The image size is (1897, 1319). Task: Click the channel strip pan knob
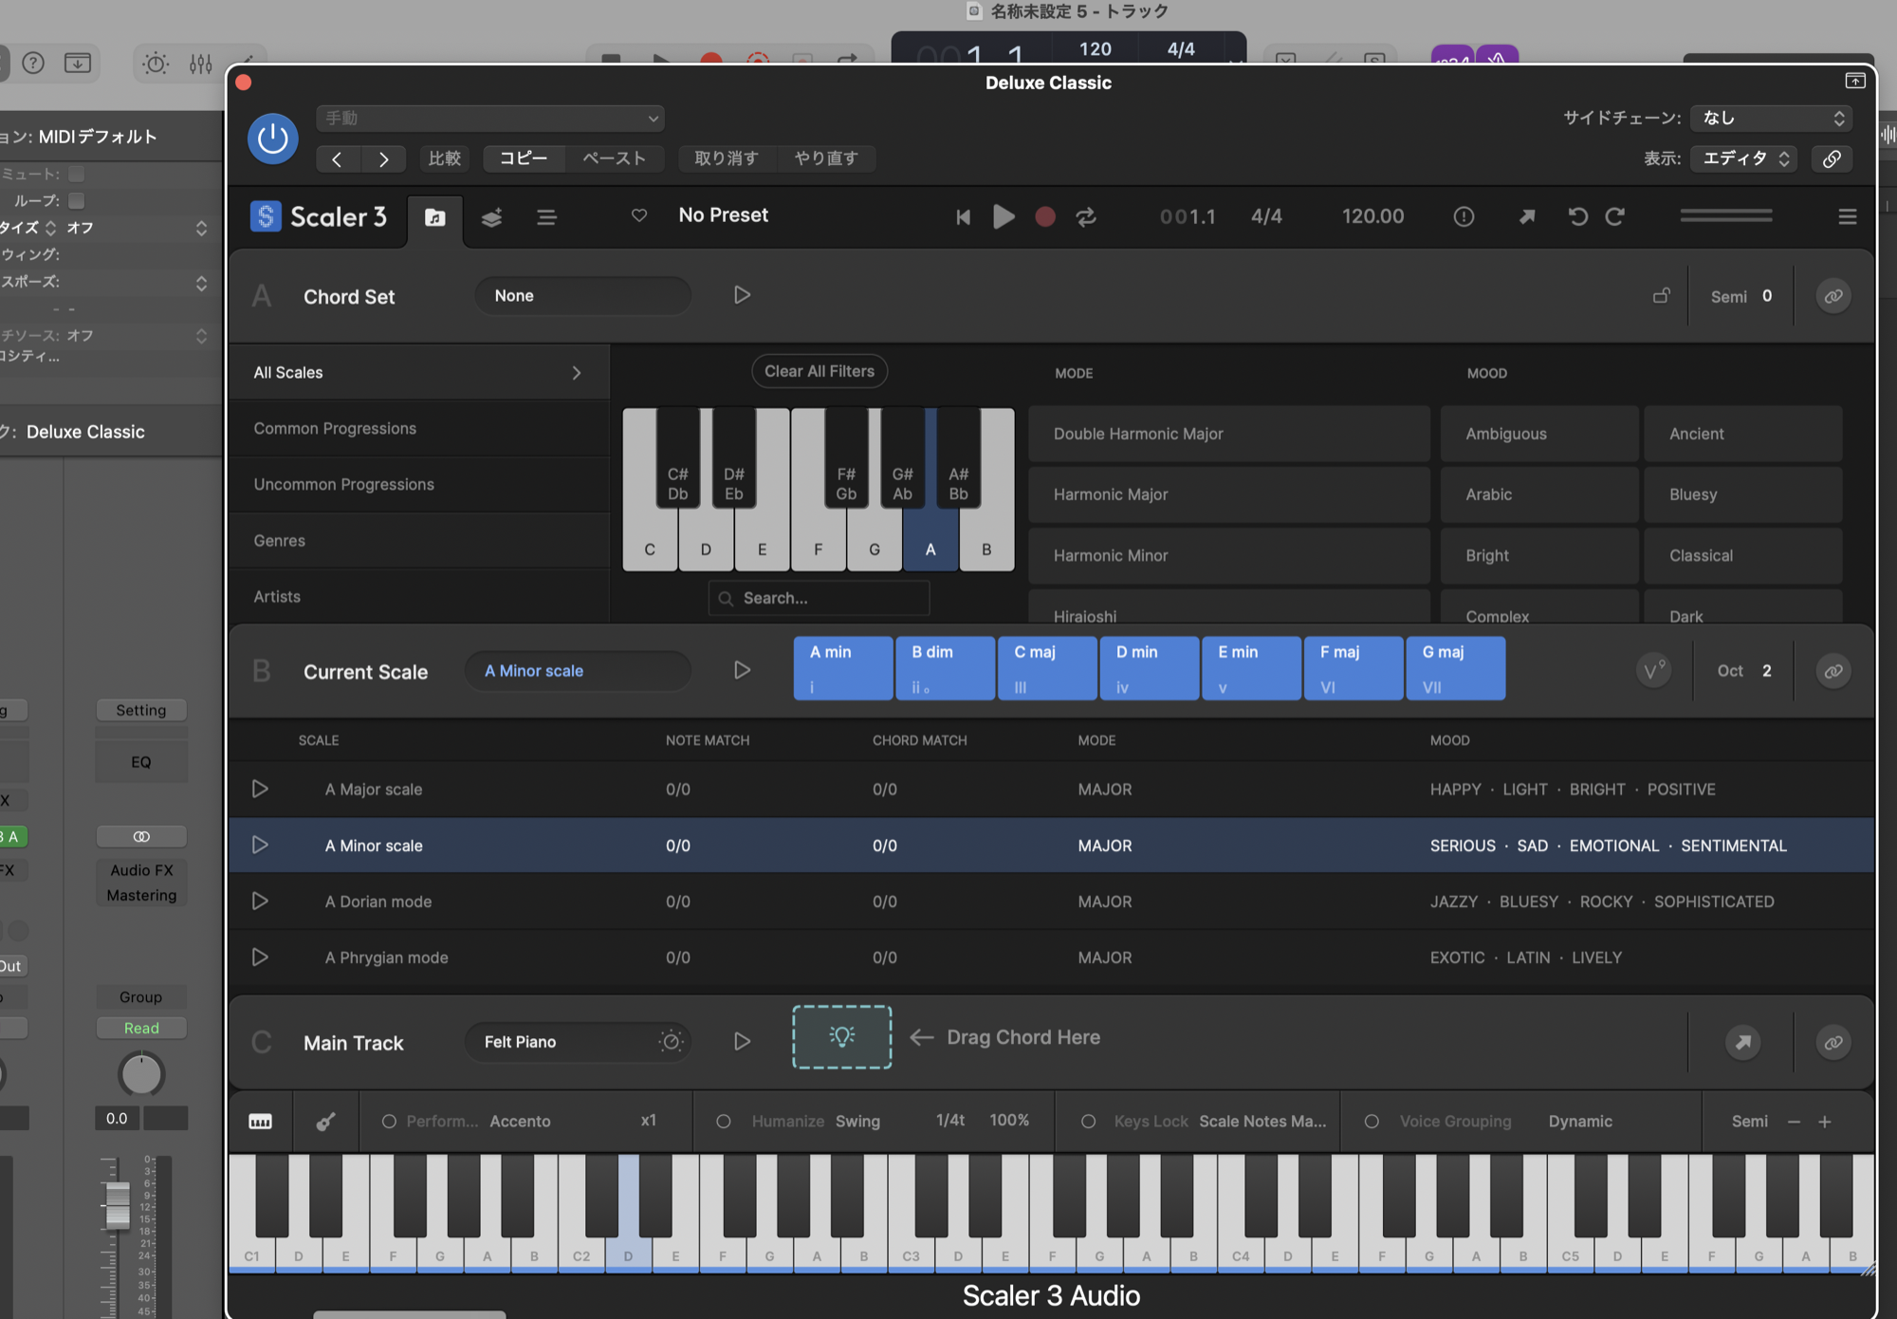click(141, 1074)
